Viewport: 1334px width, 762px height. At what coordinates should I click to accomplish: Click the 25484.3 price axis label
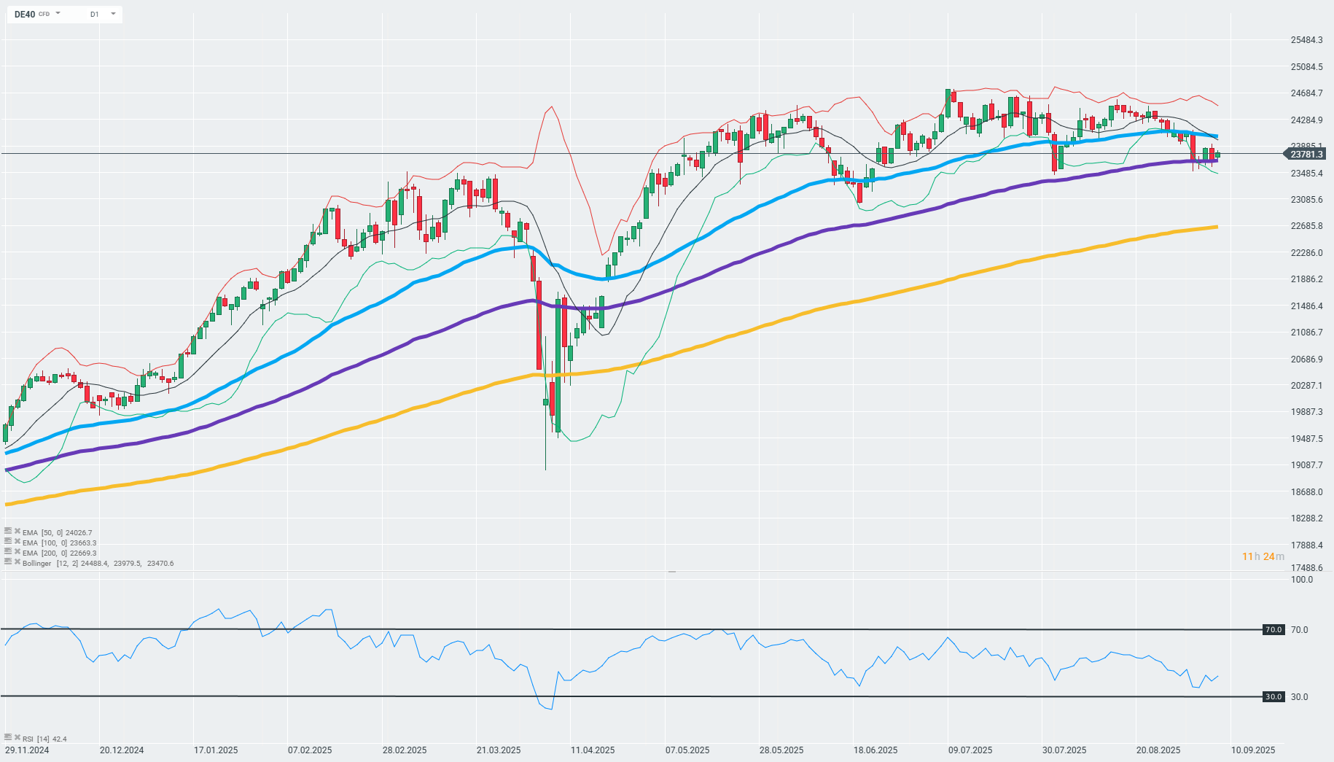click(x=1306, y=40)
